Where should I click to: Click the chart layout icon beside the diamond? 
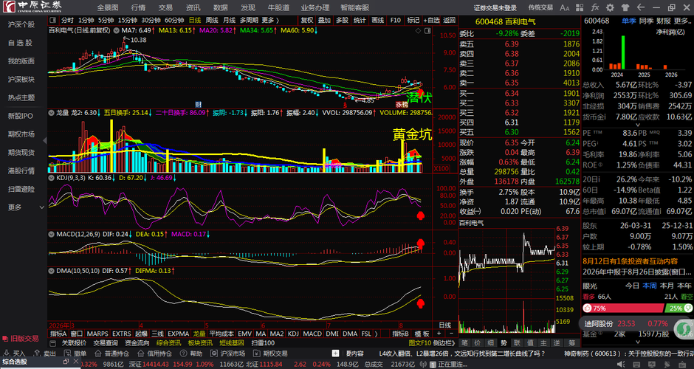[427, 31]
